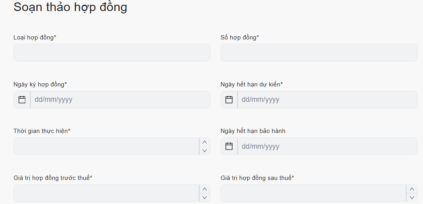Select the Ngày hết hạn dự kiến date field
The height and width of the screenshot is (204, 423).
[327, 99]
